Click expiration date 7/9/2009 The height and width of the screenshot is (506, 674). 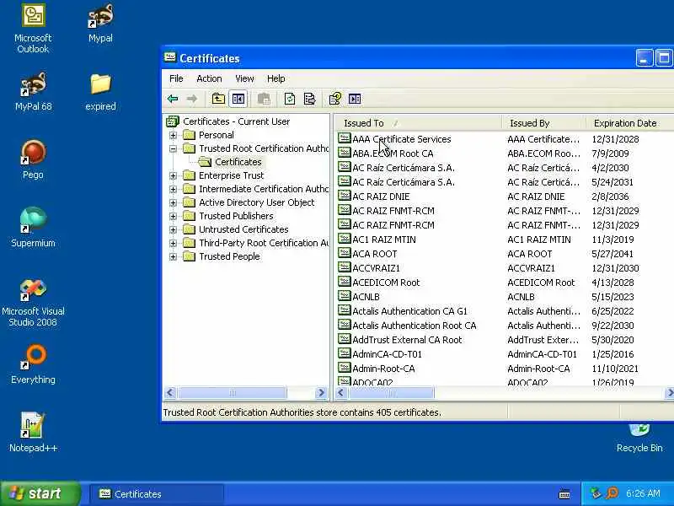tap(610, 153)
